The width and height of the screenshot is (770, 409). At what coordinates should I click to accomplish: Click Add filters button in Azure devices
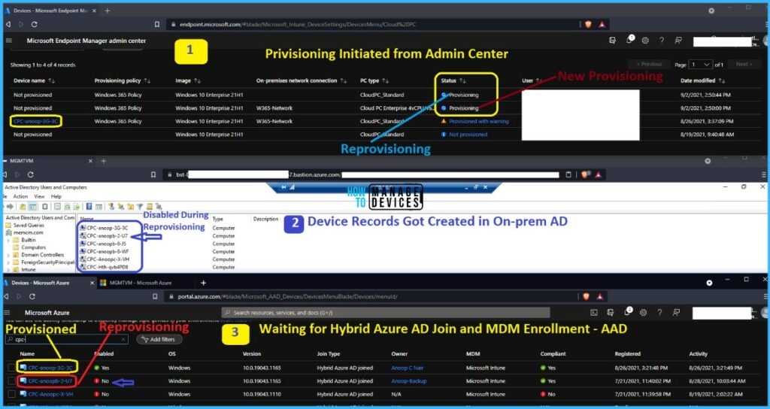pyautogui.click(x=159, y=339)
